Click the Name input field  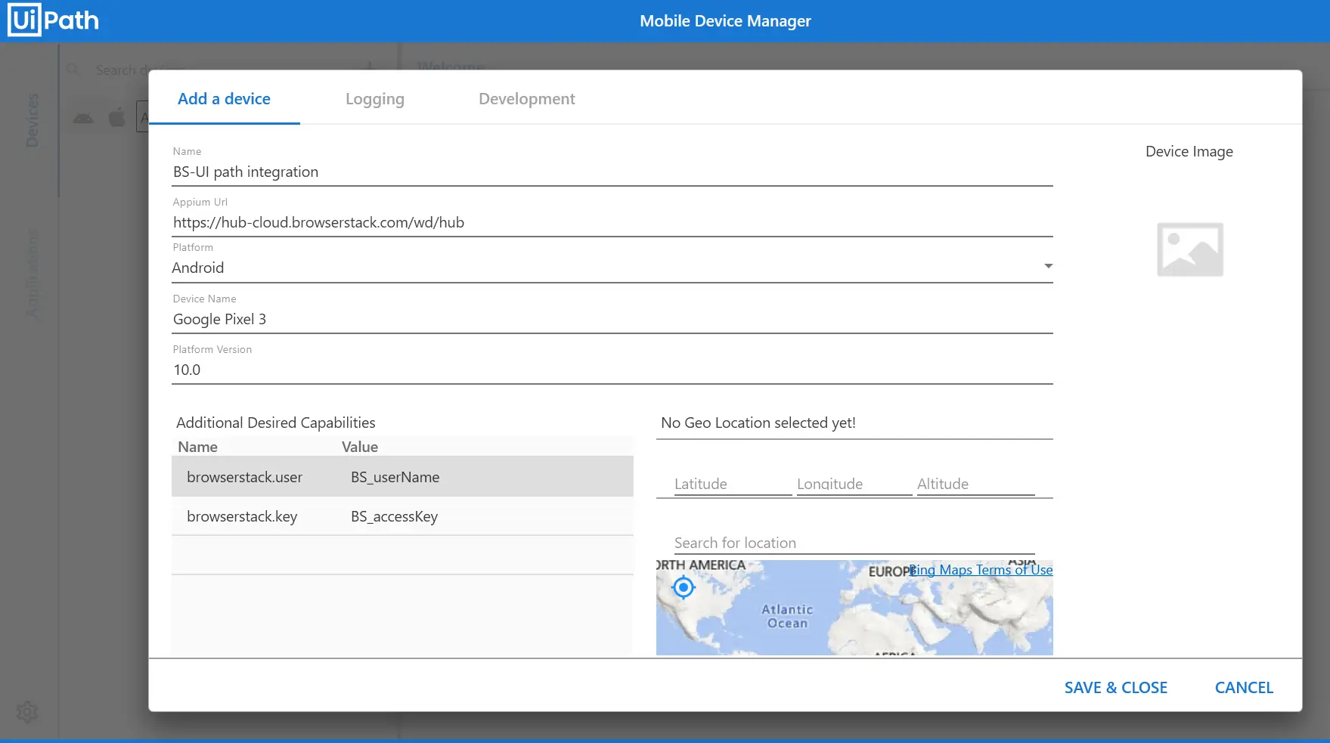(x=611, y=172)
